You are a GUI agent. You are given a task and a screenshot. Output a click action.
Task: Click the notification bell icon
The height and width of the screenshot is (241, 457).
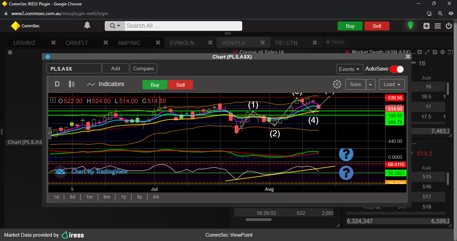[x=87, y=25]
